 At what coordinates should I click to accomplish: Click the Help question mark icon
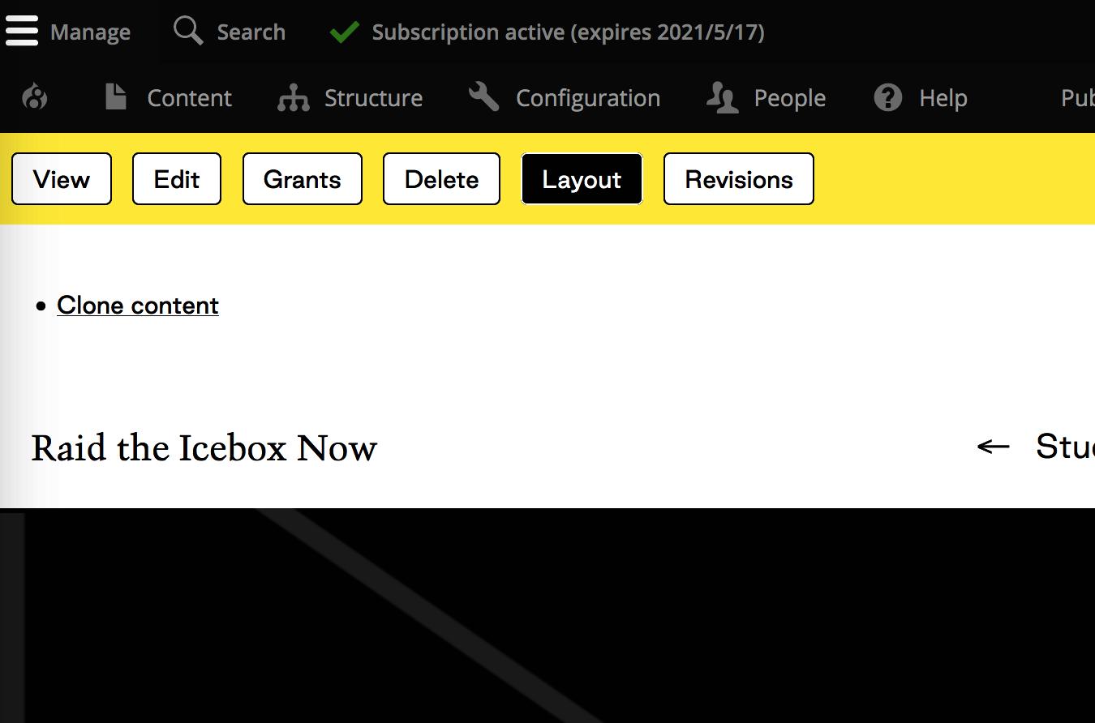pyautogui.click(x=888, y=98)
